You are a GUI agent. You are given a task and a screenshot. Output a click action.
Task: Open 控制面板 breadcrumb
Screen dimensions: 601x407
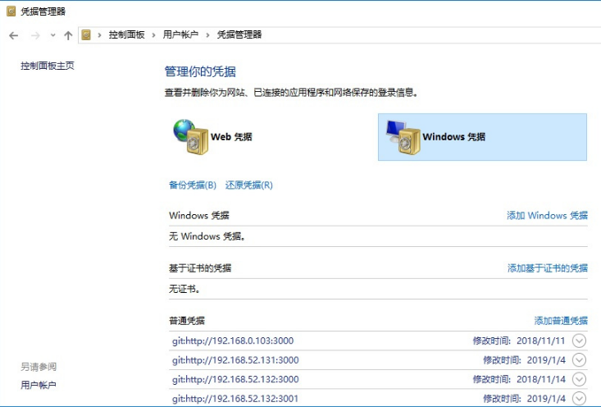click(x=126, y=35)
